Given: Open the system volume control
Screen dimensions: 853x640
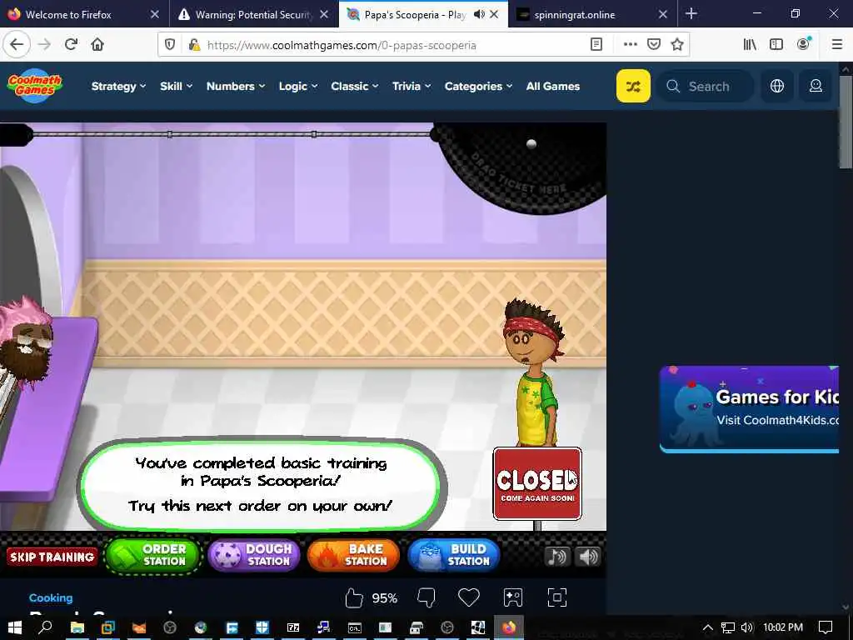Looking at the screenshot, I should pos(747,627).
